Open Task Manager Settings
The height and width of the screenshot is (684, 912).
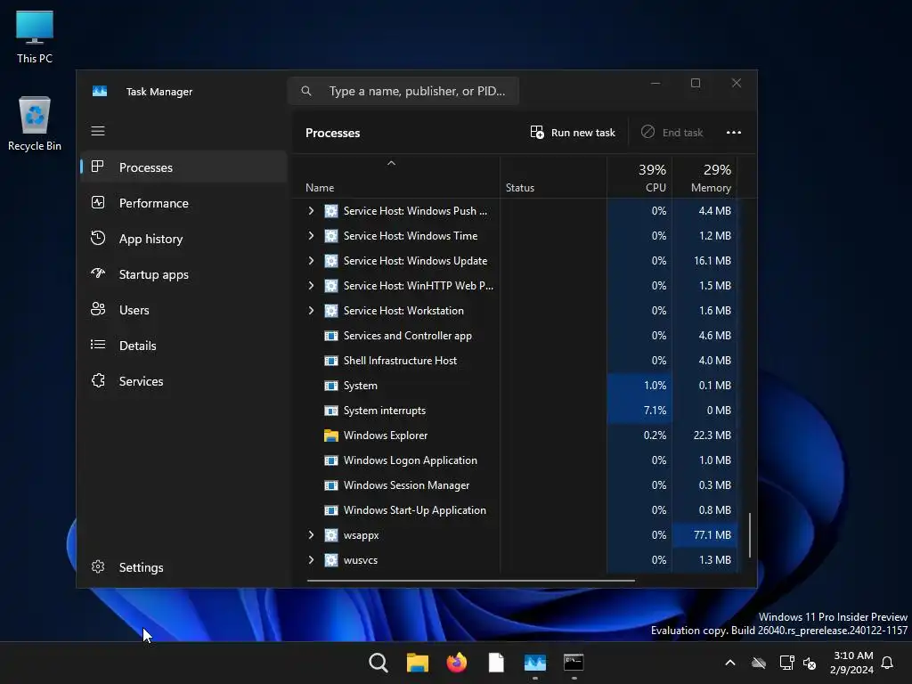183,567
